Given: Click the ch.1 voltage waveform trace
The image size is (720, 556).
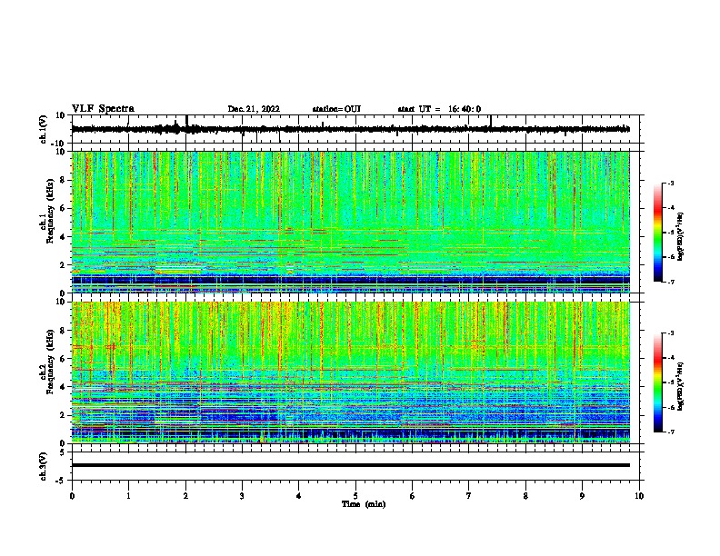Looking at the screenshot, I should tap(350, 129).
